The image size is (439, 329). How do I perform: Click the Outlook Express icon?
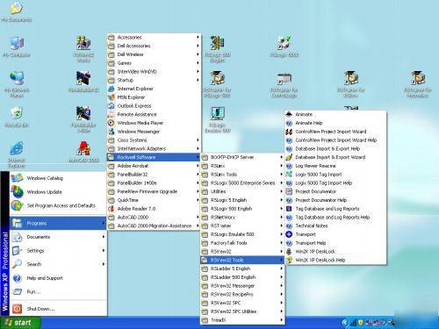click(112, 105)
